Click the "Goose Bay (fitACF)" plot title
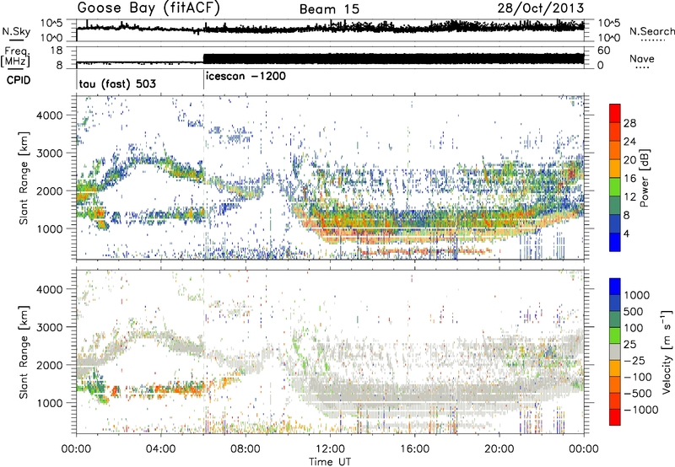Screen dimensions: 675x467 pyautogui.click(x=149, y=8)
